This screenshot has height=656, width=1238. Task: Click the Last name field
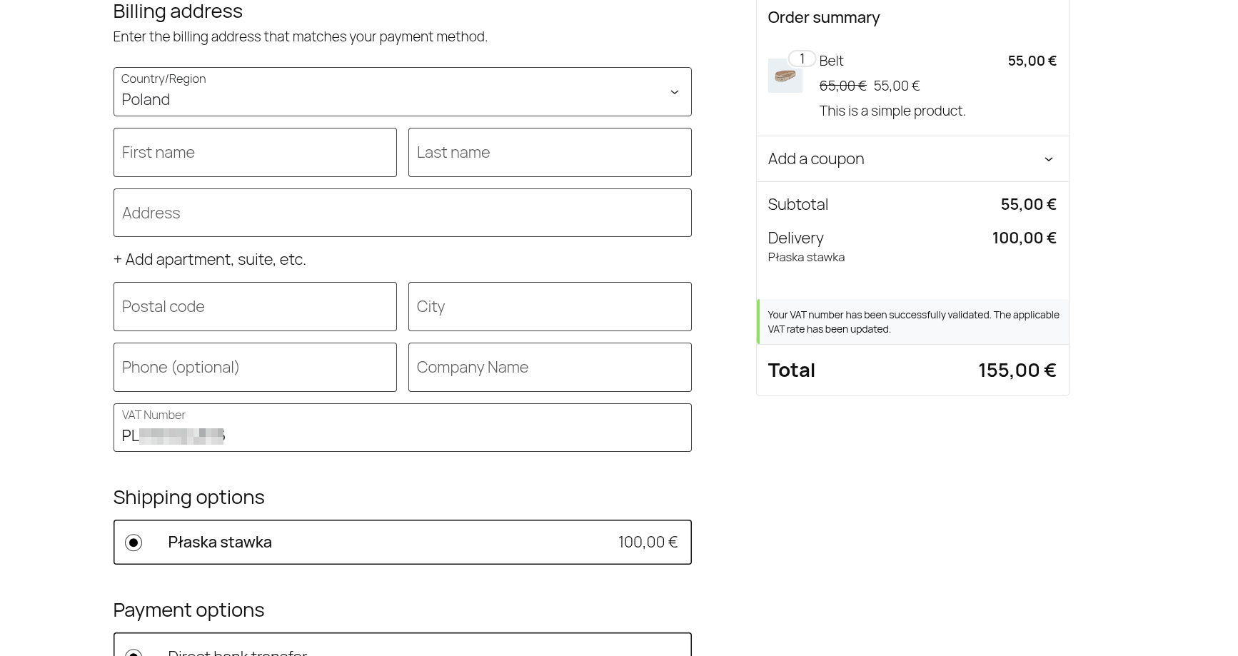click(549, 152)
